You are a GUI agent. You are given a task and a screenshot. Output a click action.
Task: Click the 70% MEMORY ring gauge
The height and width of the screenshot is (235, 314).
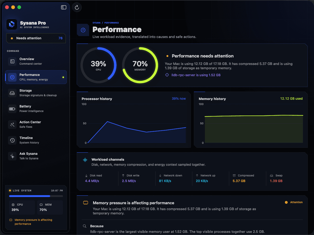pyautogui.click(x=140, y=66)
